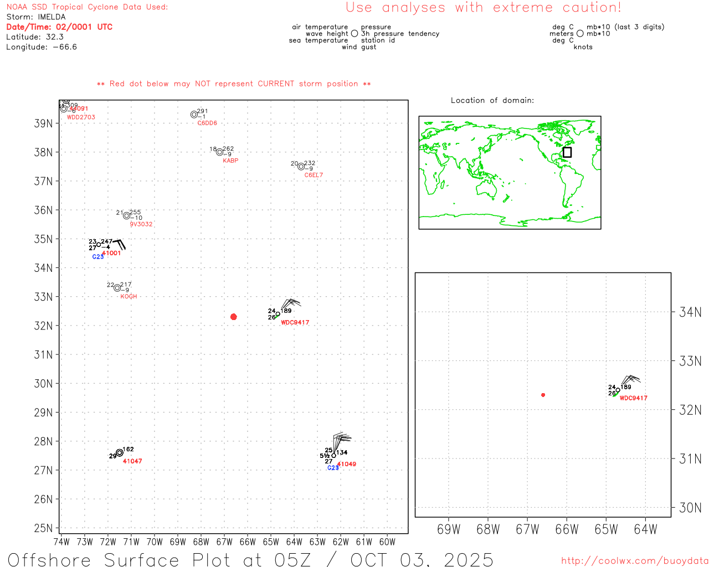Click the black domain box on world map
The image size is (709, 567).
pyautogui.click(x=567, y=152)
